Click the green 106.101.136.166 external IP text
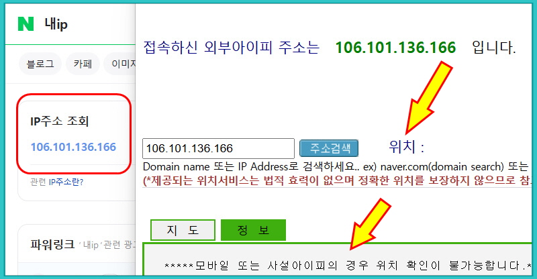 click(x=395, y=47)
